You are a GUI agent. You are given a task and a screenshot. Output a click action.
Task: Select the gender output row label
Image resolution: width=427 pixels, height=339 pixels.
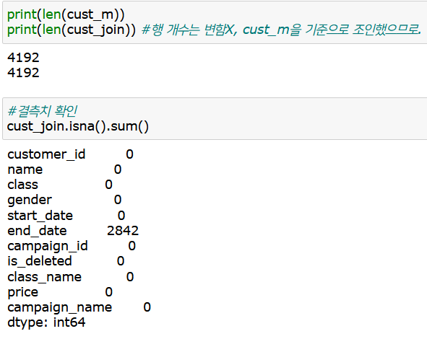[x=30, y=201]
